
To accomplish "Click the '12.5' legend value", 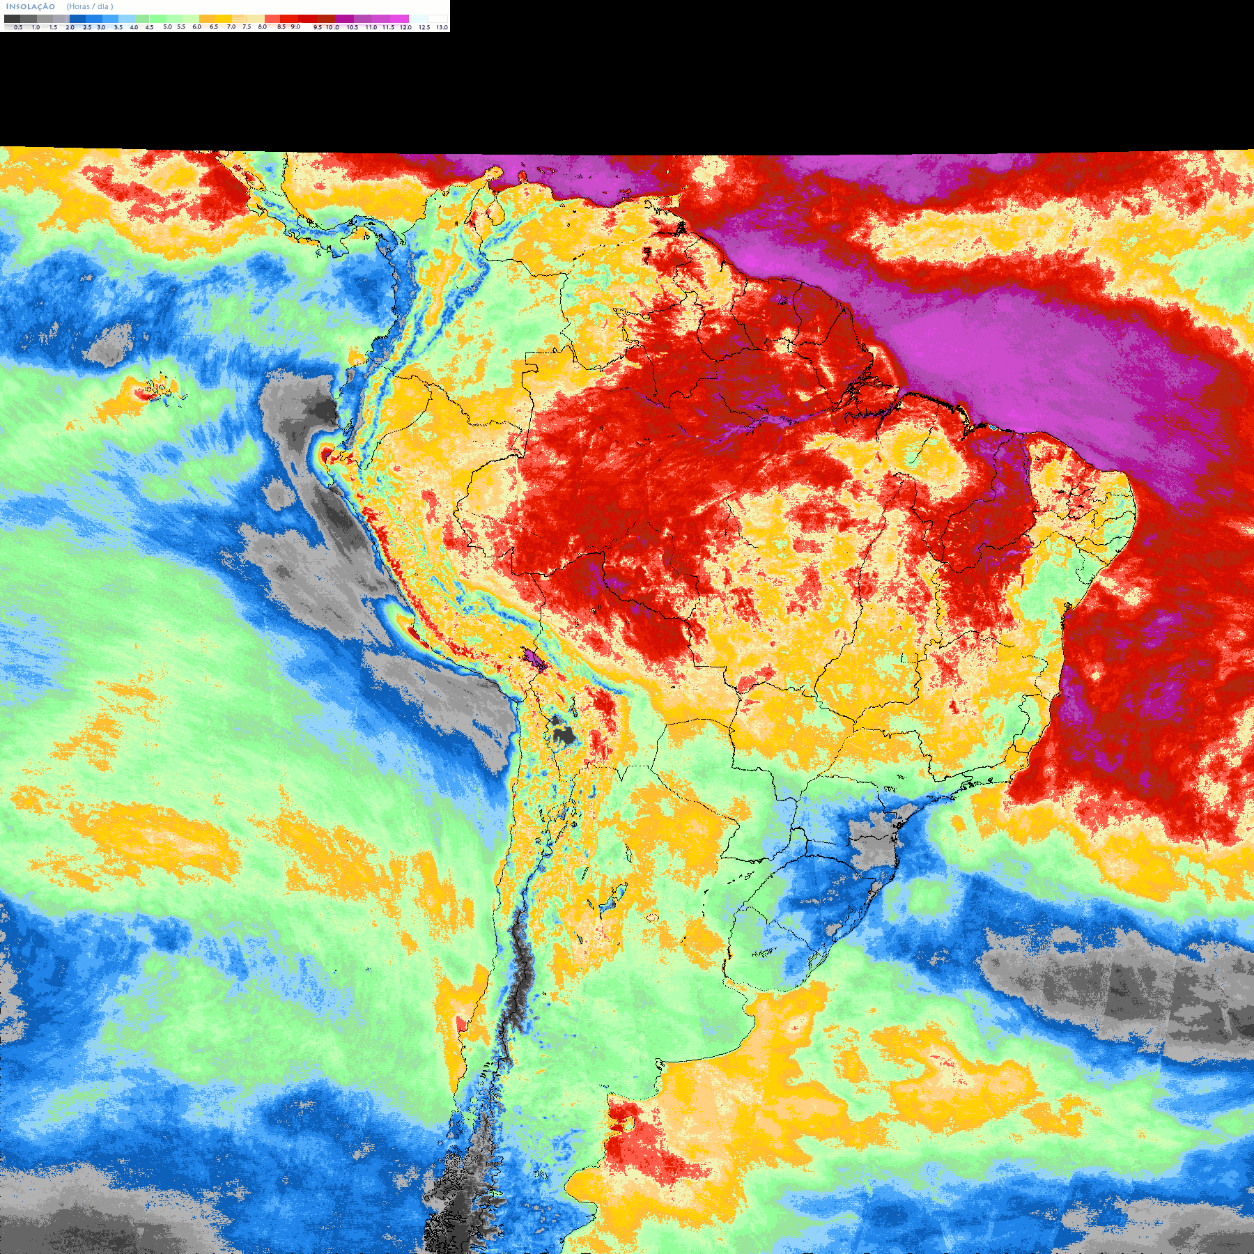I will pyautogui.click(x=424, y=27).
